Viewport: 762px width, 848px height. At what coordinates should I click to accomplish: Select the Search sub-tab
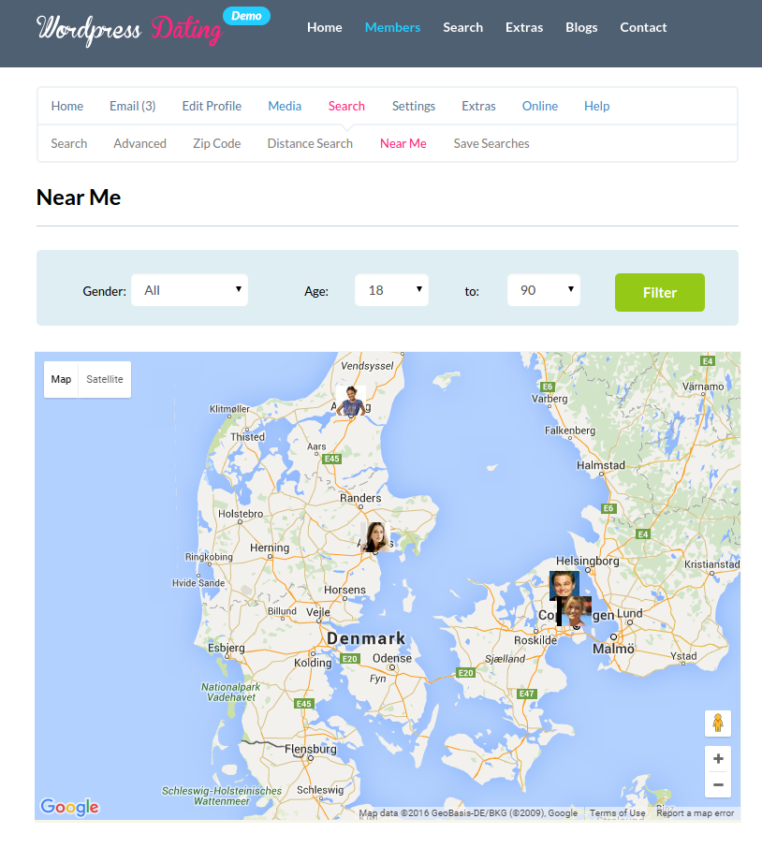(x=68, y=143)
